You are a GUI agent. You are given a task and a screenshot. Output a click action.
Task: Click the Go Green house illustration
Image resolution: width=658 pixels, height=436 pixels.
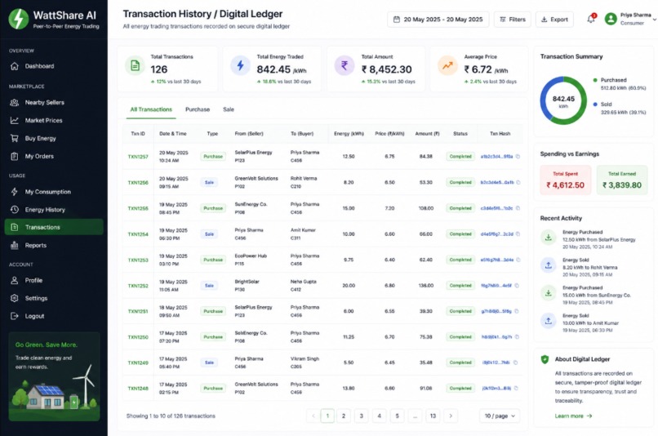[47, 397]
